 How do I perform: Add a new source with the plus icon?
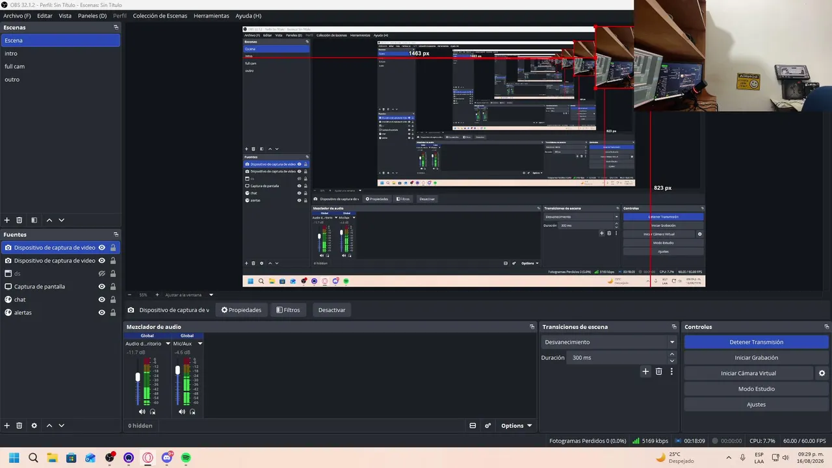(x=7, y=426)
